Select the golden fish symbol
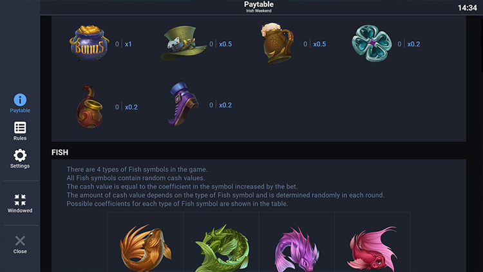Image resolution: width=483 pixels, height=272 pixels. (x=146, y=248)
